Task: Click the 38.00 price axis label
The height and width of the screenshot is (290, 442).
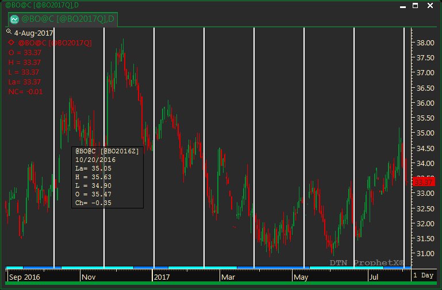Action: [x=425, y=43]
